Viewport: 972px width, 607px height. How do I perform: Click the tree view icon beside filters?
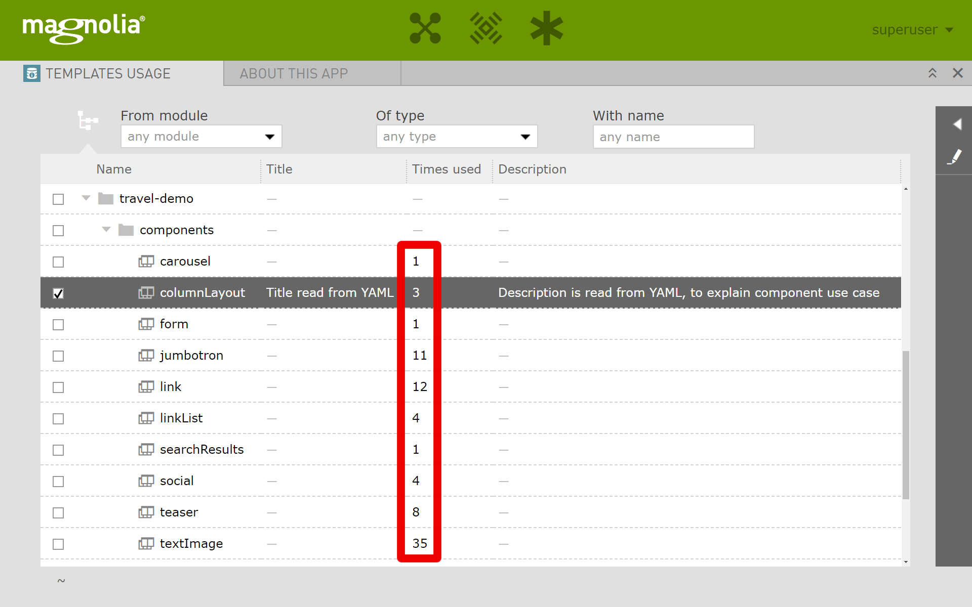88,121
